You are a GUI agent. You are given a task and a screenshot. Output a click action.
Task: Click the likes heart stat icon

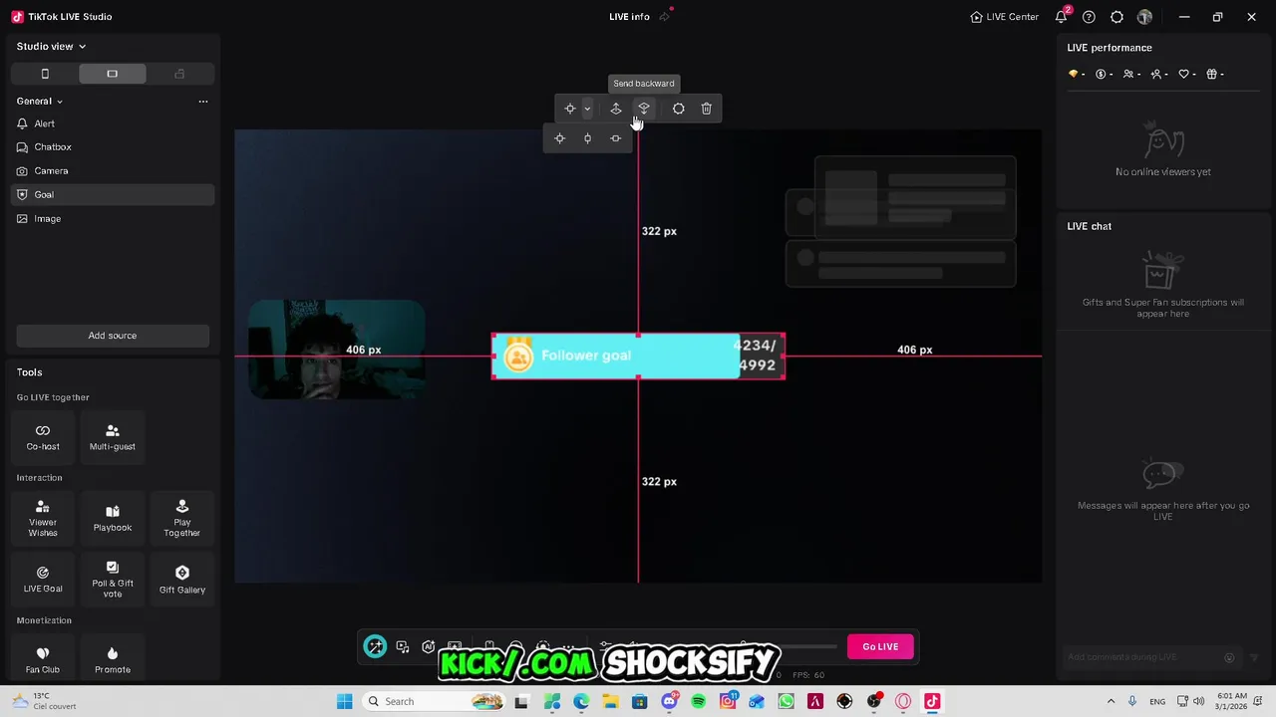1184,74
